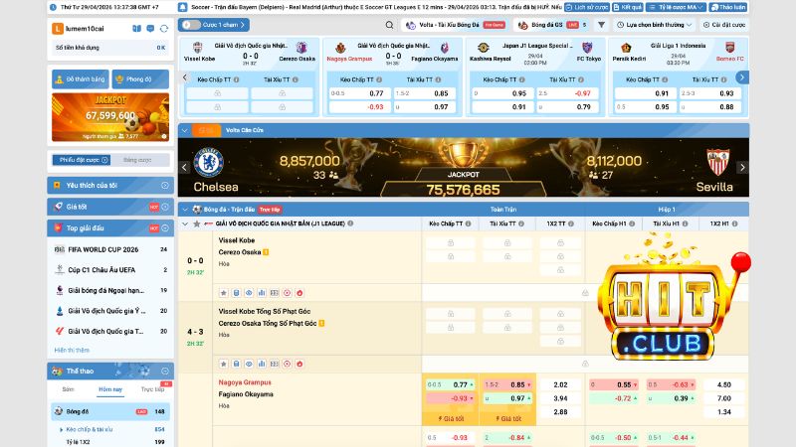Image resolution: width=796 pixels, height=447 pixels.
Task: Select the Trực tiếp tab
Action: 152,389
